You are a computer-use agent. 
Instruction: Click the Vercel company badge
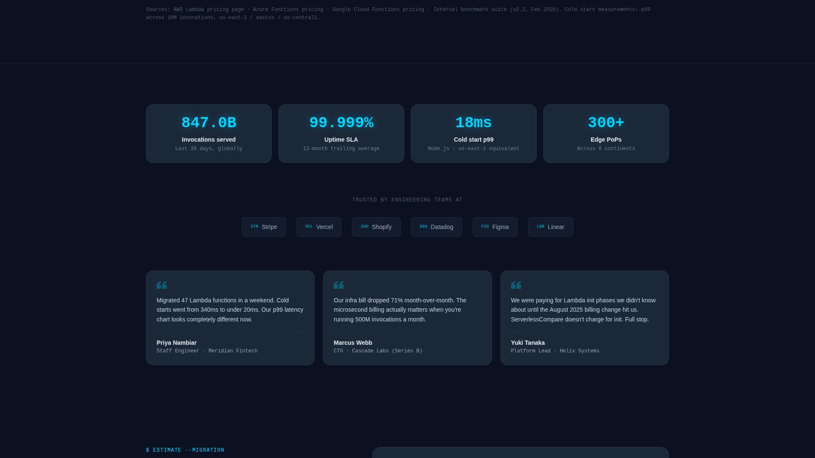[319, 227]
